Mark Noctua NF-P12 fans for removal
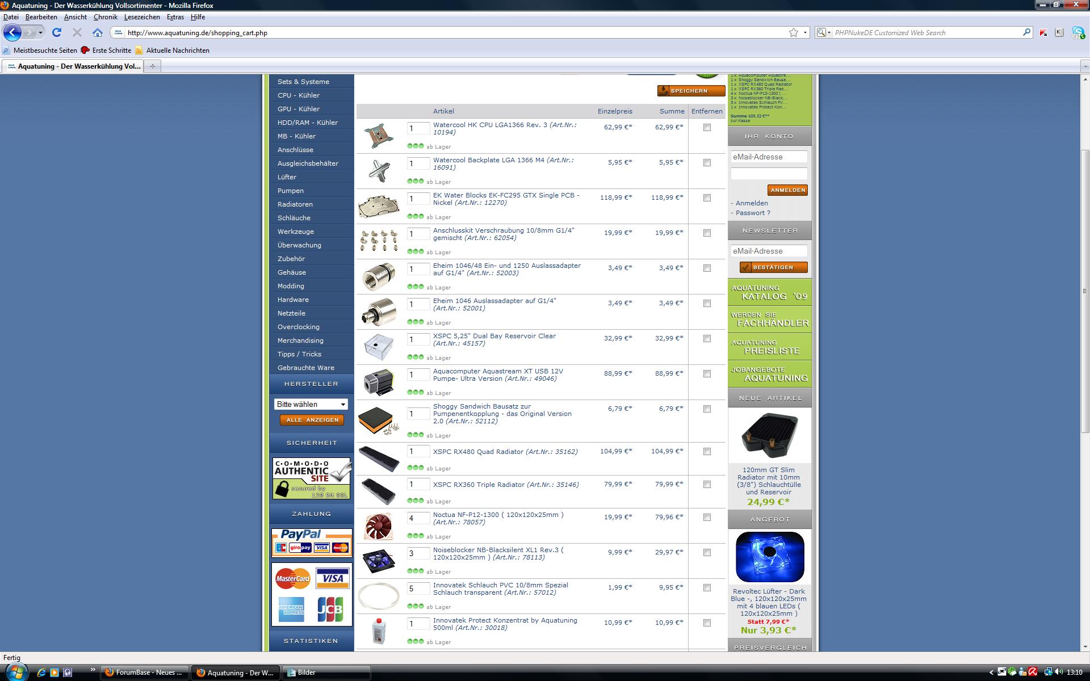 [707, 518]
